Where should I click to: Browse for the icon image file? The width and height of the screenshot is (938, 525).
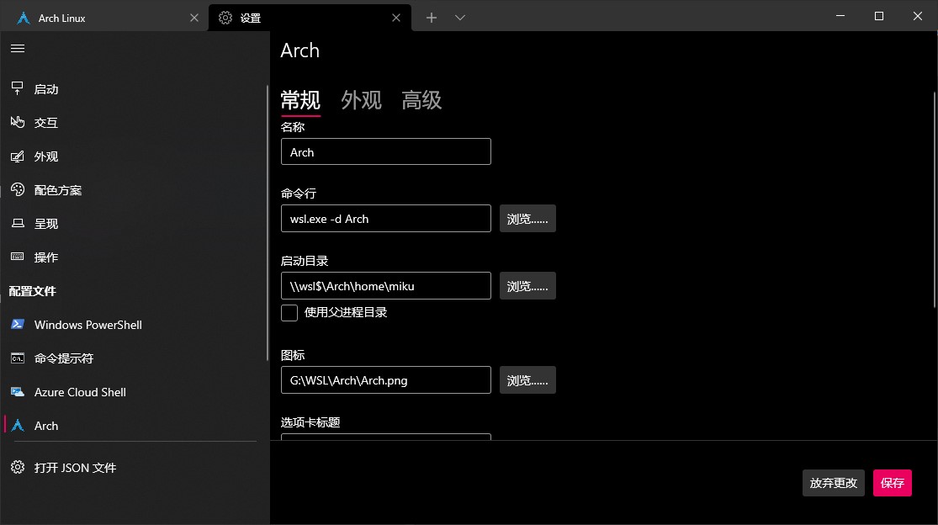point(527,380)
